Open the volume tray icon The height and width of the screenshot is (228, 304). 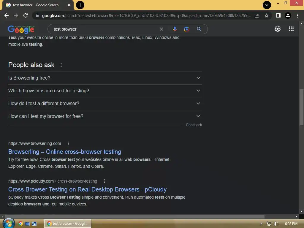(x=276, y=224)
